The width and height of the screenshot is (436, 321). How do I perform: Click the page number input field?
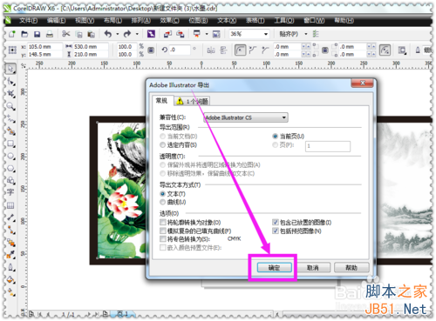(x=328, y=146)
